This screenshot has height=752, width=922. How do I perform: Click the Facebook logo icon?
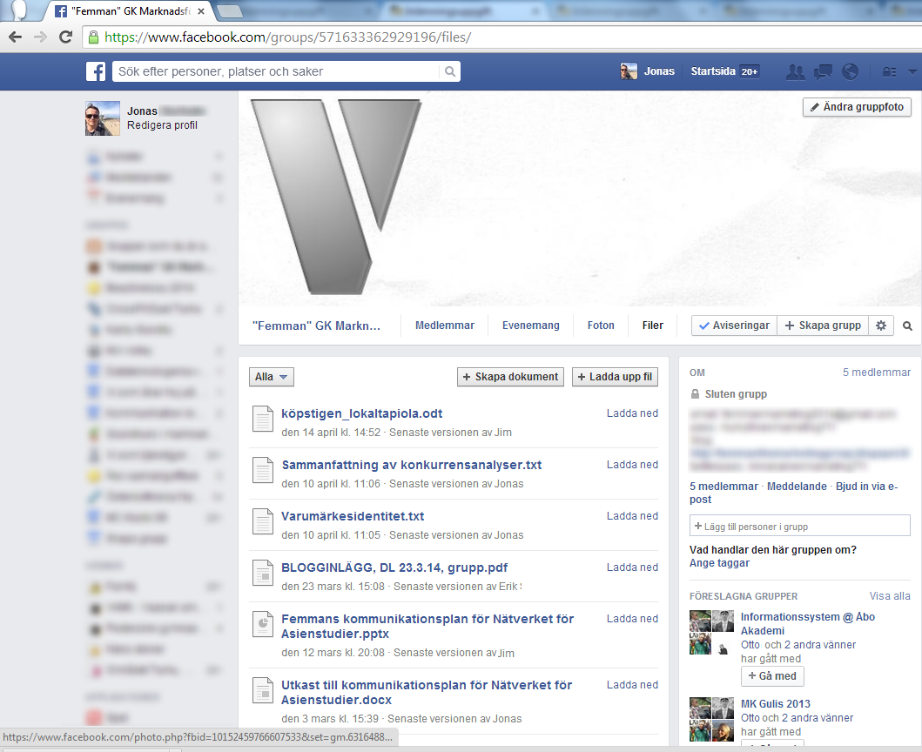tap(96, 71)
